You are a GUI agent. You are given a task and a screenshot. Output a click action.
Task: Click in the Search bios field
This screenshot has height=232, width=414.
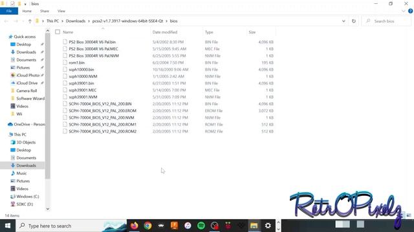[x=387, y=21]
